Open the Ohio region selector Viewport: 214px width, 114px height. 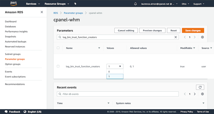(185, 4)
